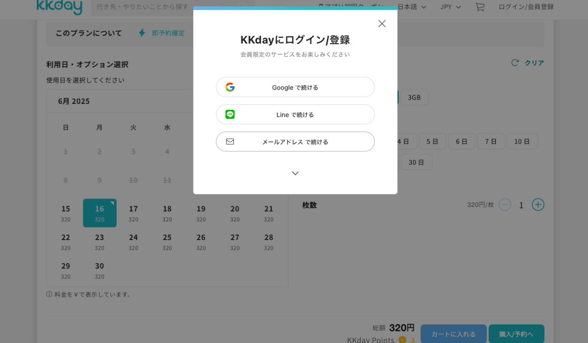Click 購入/予約へ purchase button
588x343 pixels.
(x=516, y=334)
